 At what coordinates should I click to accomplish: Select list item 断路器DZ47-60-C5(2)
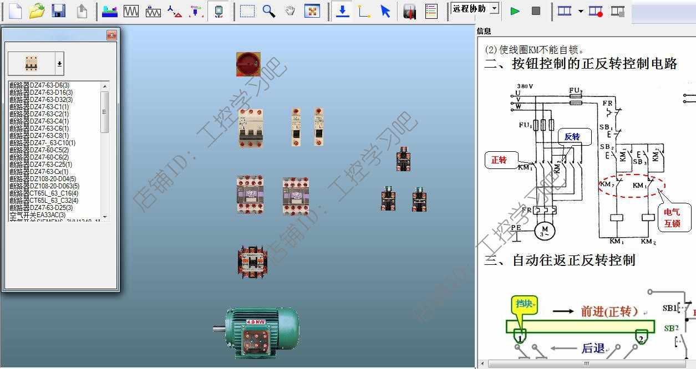(x=39, y=150)
